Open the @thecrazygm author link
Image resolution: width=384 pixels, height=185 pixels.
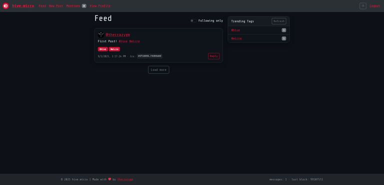118,35
